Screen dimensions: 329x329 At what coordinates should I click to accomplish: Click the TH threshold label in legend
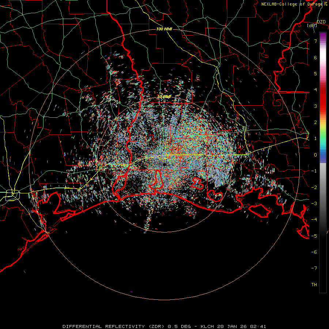click(314, 284)
